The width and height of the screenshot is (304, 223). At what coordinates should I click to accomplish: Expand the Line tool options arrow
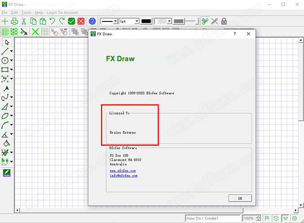tap(12, 51)
